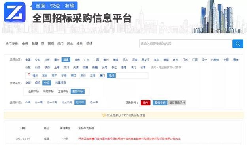Viewport: 247px width, 145px height.
Task: Click the highlighted 漳州 city
Action: (x=111, y=75)
